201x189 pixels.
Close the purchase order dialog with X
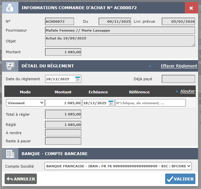191,8
